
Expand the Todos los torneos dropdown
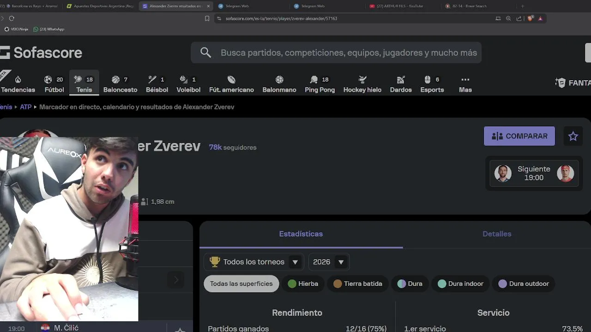(x=254, y=262)
